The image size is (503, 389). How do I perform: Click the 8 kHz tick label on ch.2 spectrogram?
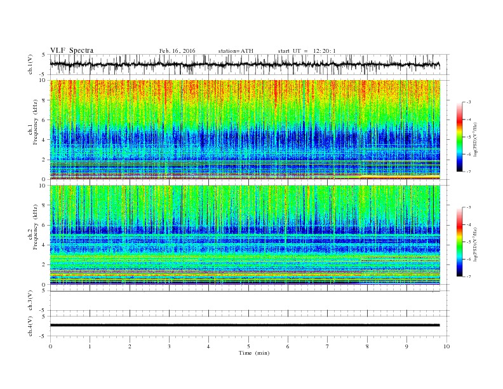pos(44,205)
